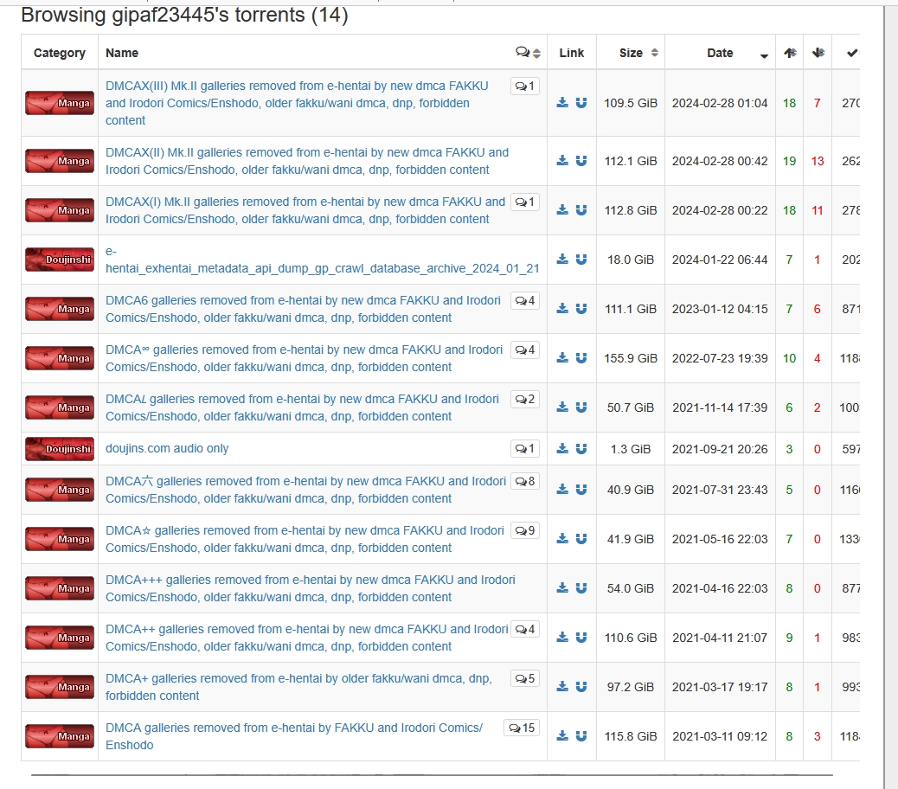Open magnet link for doujins.com audio only
The image size is (898, 789).
pyautogui.click(x=580, y=449)
